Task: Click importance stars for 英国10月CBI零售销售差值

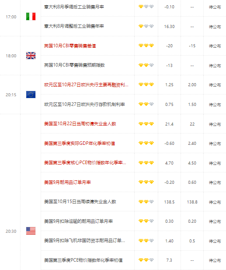Action: point(146,46)
